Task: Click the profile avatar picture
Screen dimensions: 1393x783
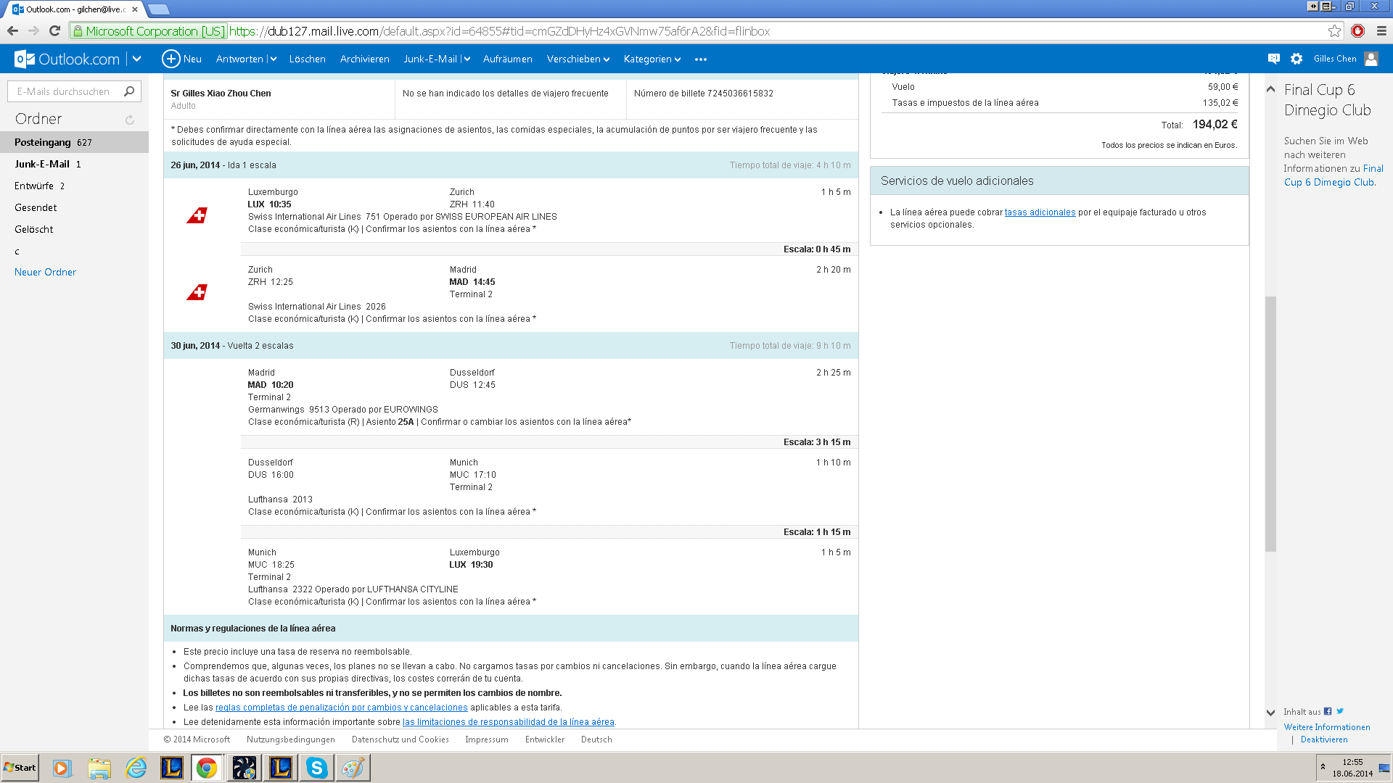Action: (x=1371, y=59)
